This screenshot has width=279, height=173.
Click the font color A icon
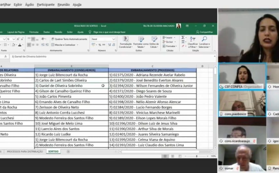(x=20, y=45)
